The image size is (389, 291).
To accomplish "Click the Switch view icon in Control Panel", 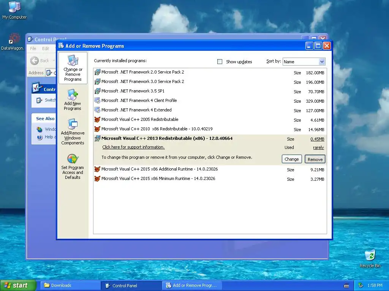I will [x=39, y=100].
